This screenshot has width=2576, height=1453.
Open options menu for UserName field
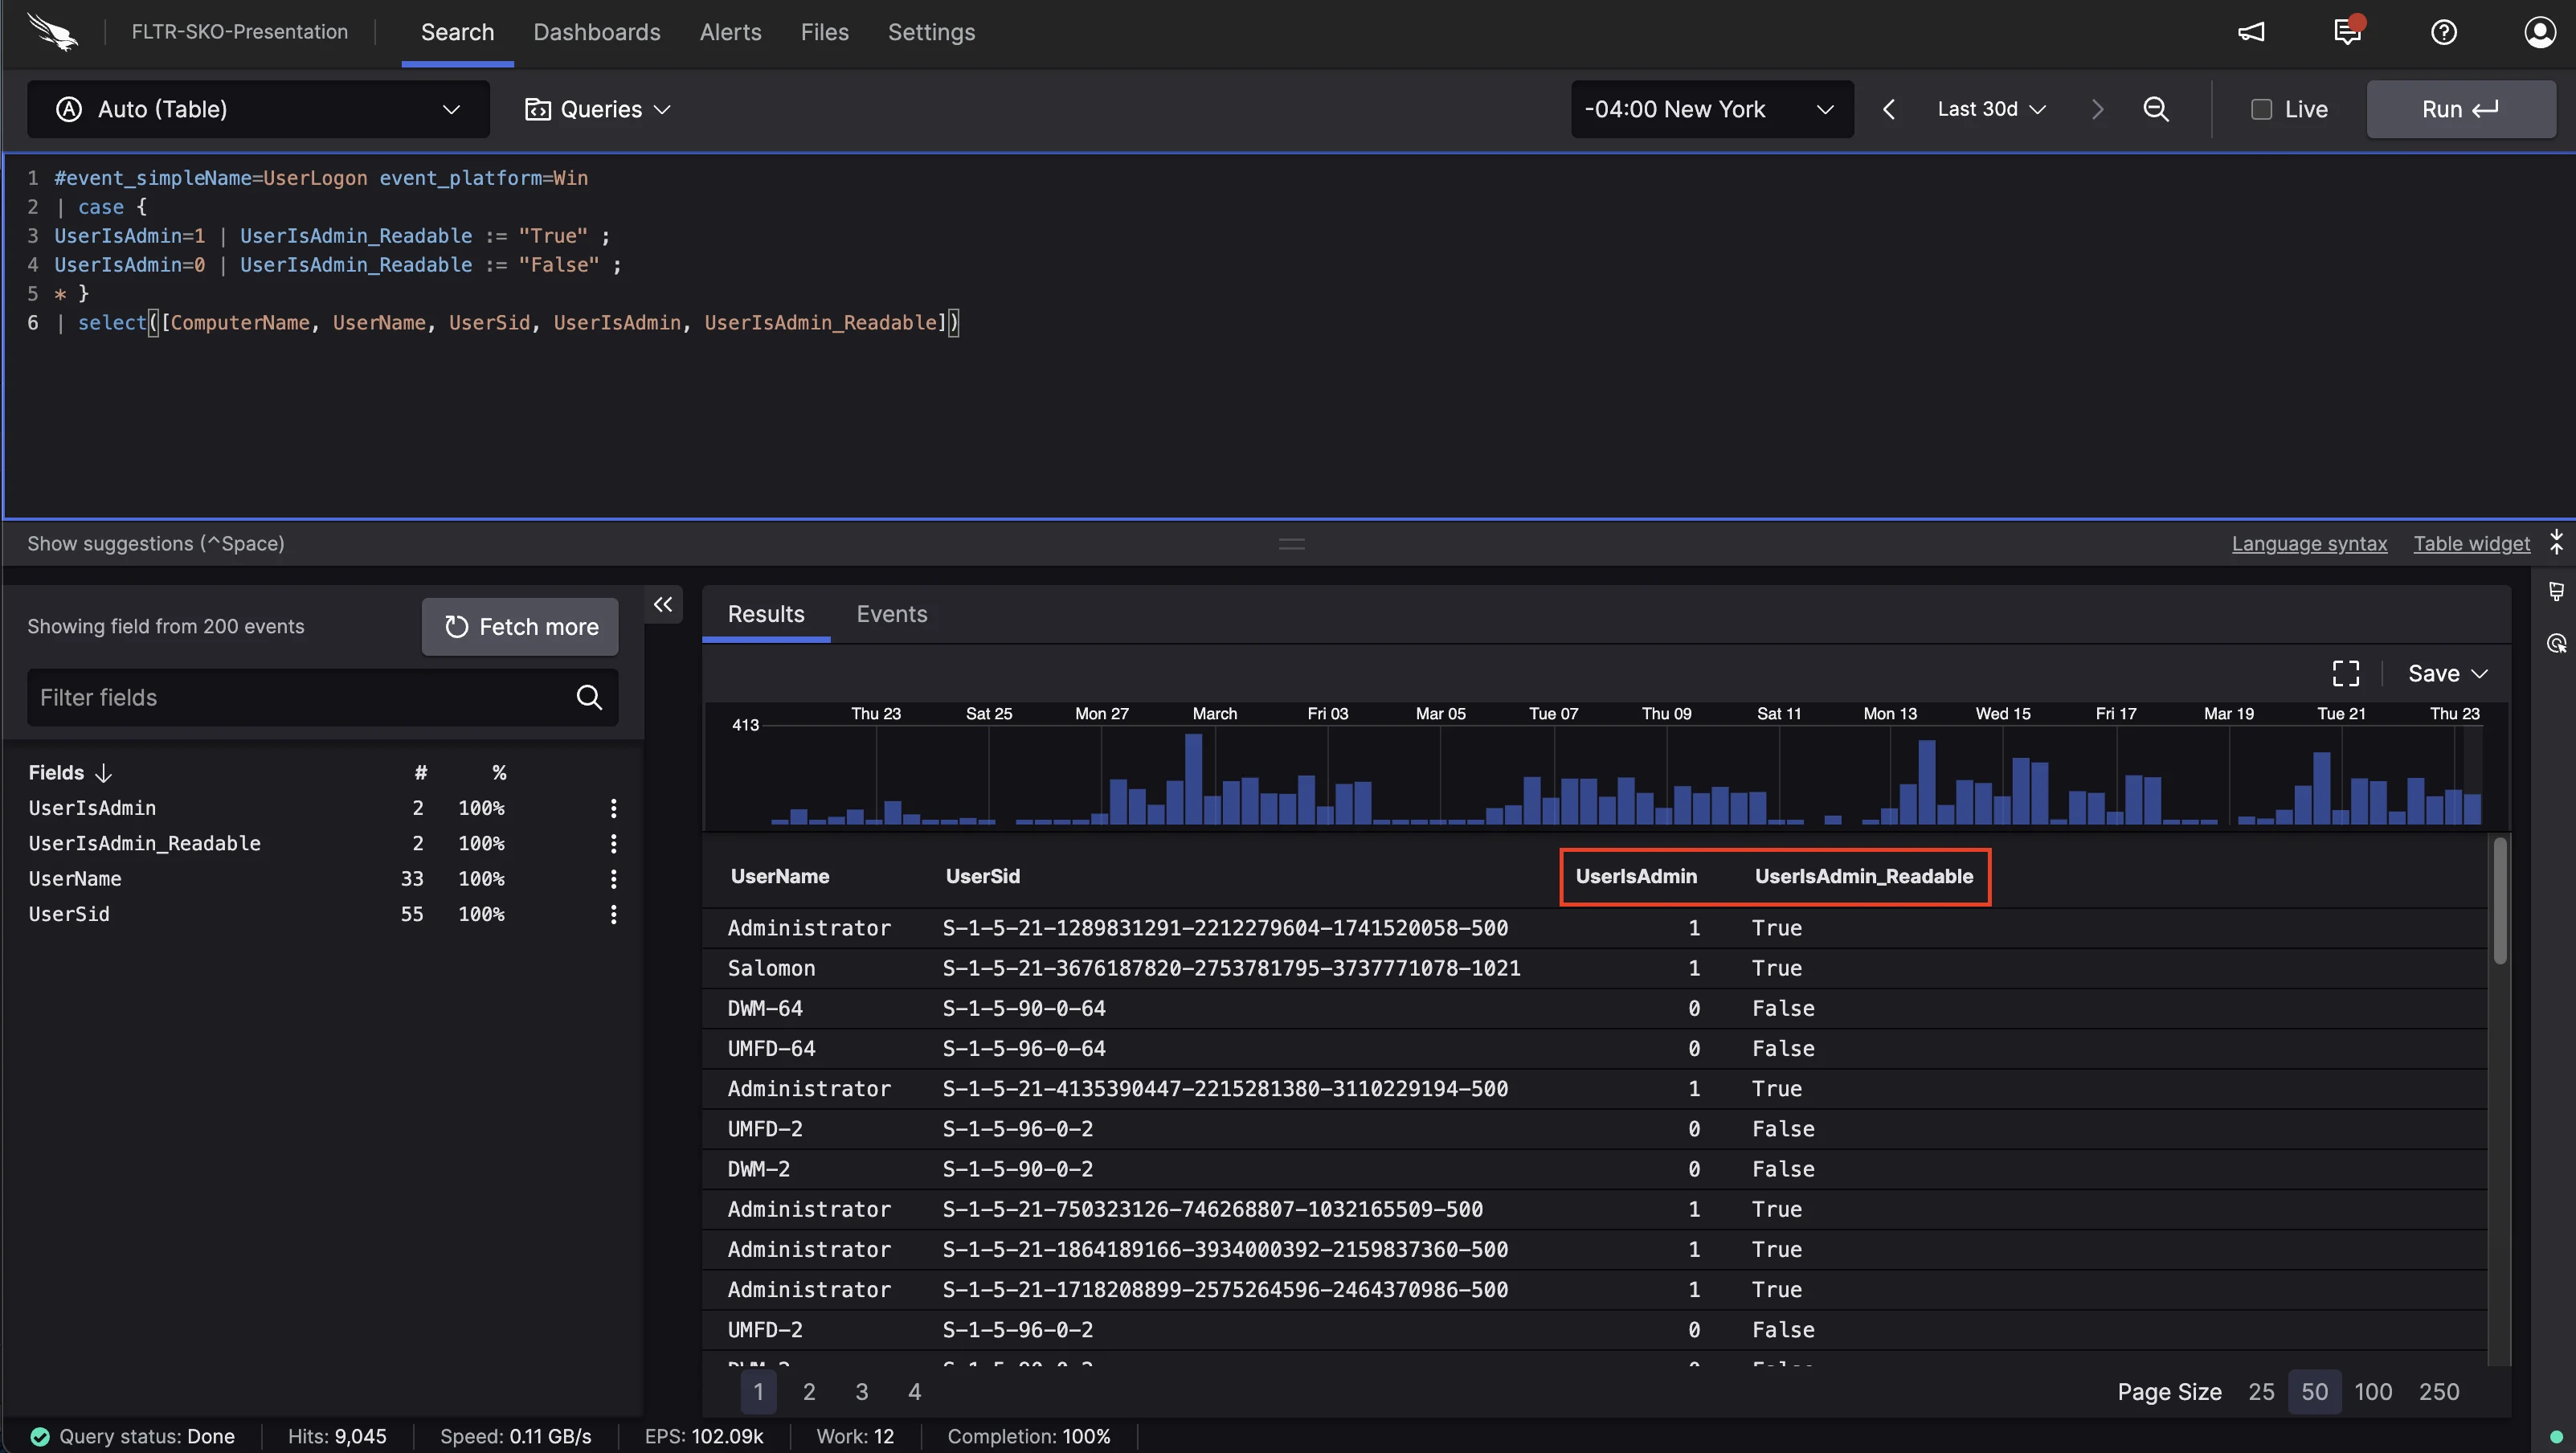pyautogui.click(x=613, y=878)
